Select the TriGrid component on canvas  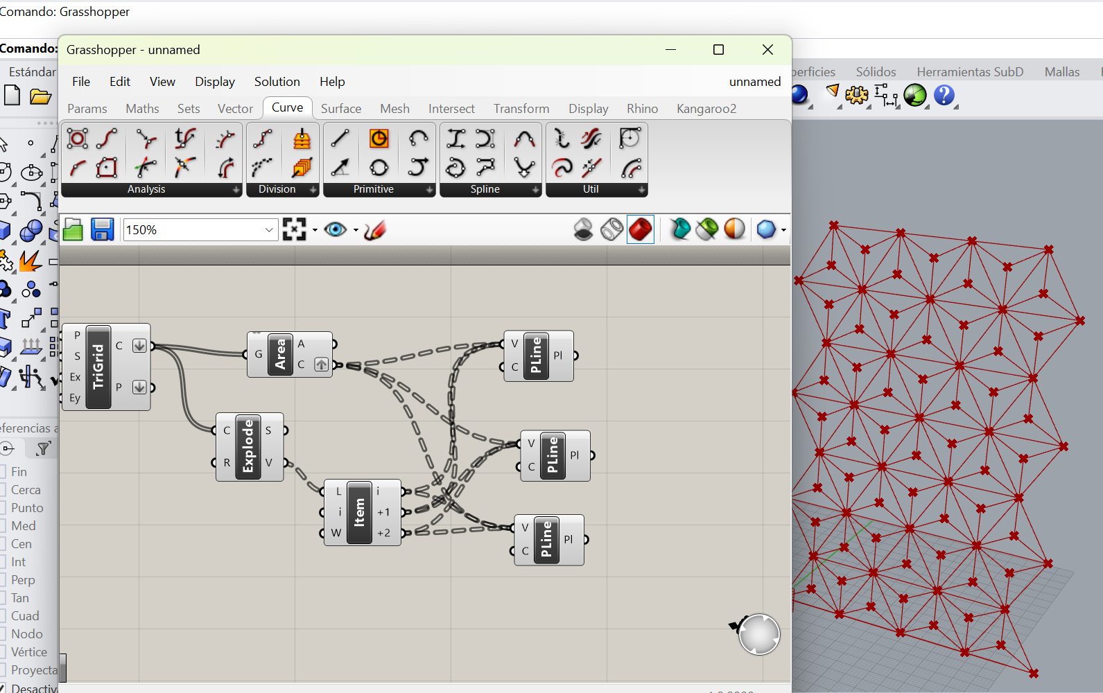coord(98,367)
